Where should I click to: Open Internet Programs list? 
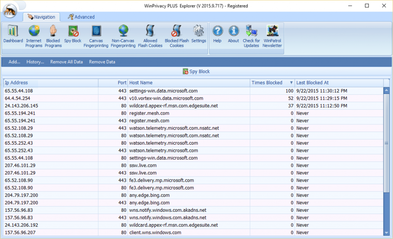(x=34, y=36)
